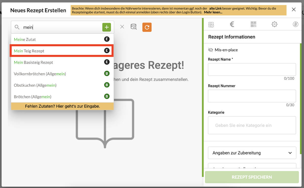The height and width of the screenshot is (188, 304).
Task: Open the Euro price tab icon
Action: 232,24
